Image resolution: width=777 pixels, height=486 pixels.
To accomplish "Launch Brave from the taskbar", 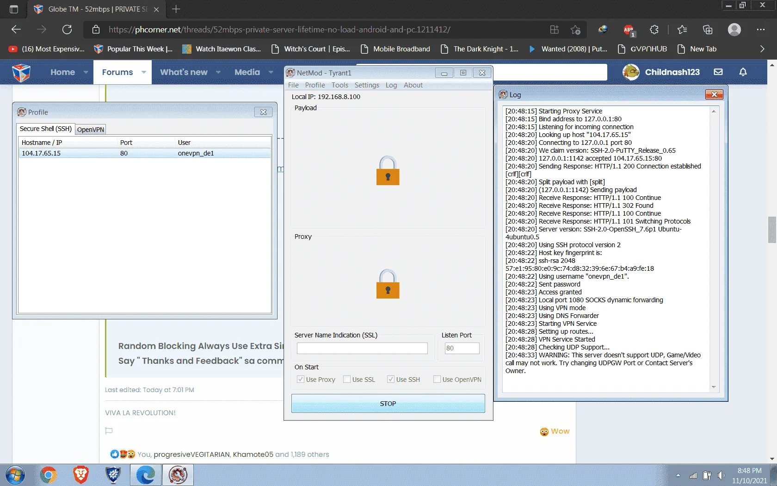I will tap(81, 475).
